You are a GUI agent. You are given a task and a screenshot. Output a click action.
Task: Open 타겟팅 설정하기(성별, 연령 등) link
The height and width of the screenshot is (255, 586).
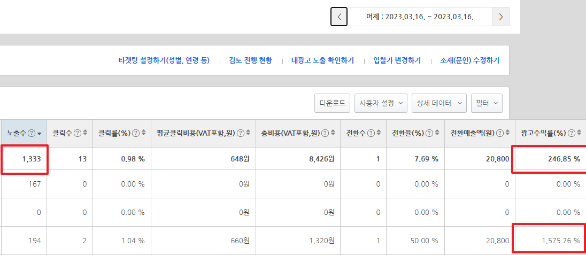164,60
